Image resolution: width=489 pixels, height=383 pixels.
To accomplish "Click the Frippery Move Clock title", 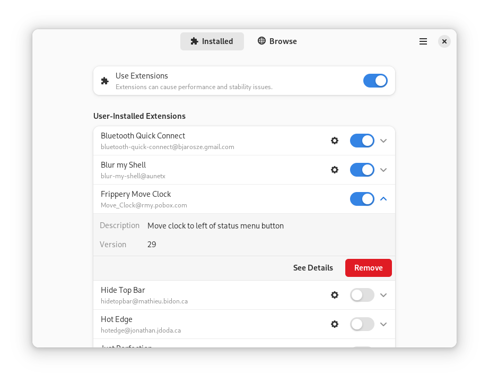I will (136, 194).
